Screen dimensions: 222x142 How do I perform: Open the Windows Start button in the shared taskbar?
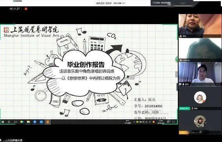coord(3,122)
